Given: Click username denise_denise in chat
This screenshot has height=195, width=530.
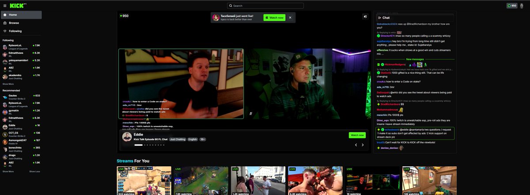Looking at the screenshot, I should [x=390, y=148].
